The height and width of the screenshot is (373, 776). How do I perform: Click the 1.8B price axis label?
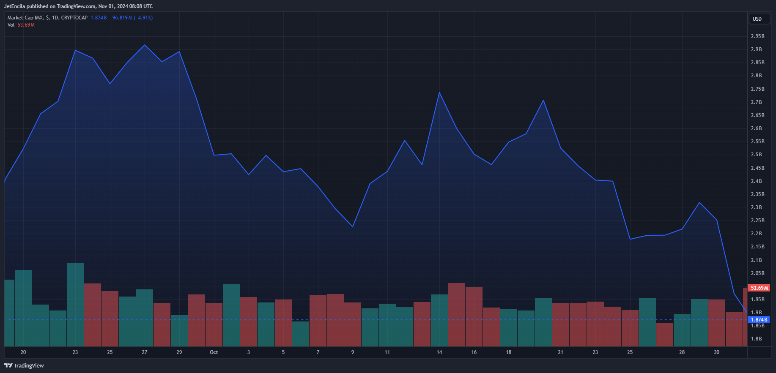[756, 339]
